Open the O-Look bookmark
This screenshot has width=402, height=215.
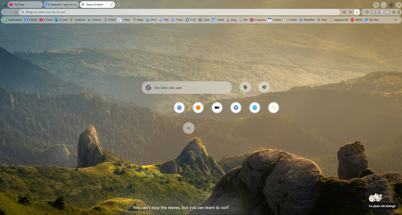tap(61, 20)
